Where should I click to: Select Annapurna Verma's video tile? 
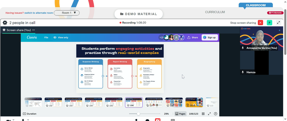click(x=261, y=39)
